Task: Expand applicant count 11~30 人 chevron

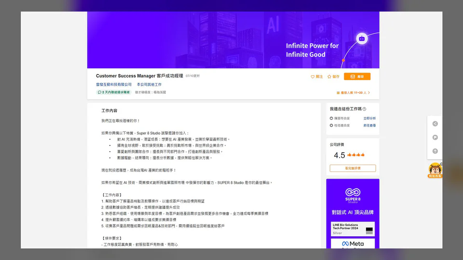Action: pos(369,92)
